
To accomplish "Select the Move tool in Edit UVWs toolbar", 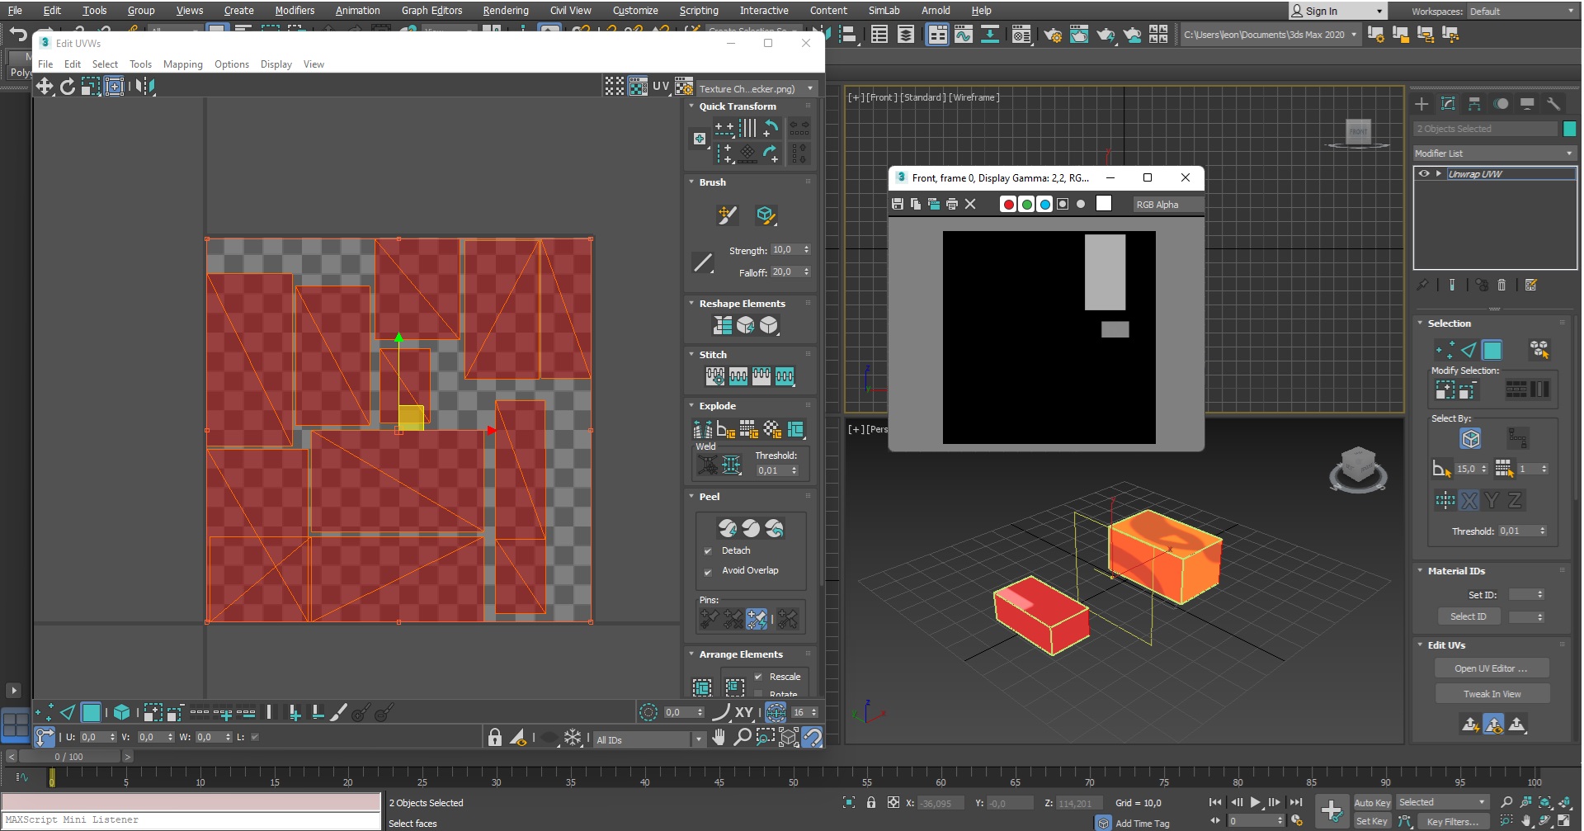I will click(x=45, y=87).
